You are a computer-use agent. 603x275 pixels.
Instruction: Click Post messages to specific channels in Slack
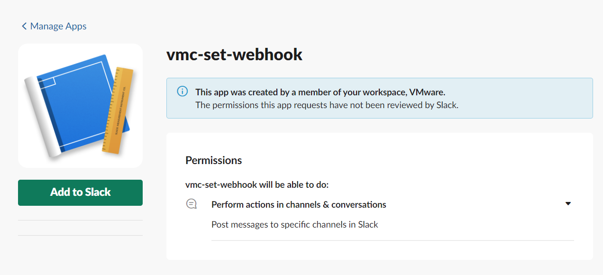tap(294, 224)
